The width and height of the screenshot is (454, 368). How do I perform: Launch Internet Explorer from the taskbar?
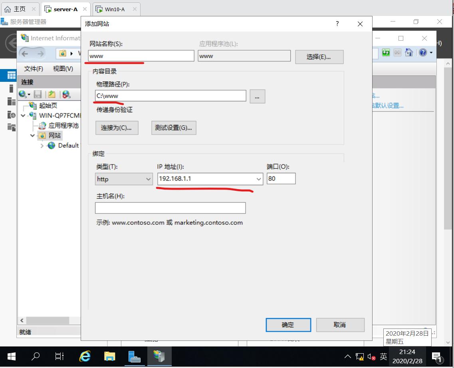click(84, 356)
